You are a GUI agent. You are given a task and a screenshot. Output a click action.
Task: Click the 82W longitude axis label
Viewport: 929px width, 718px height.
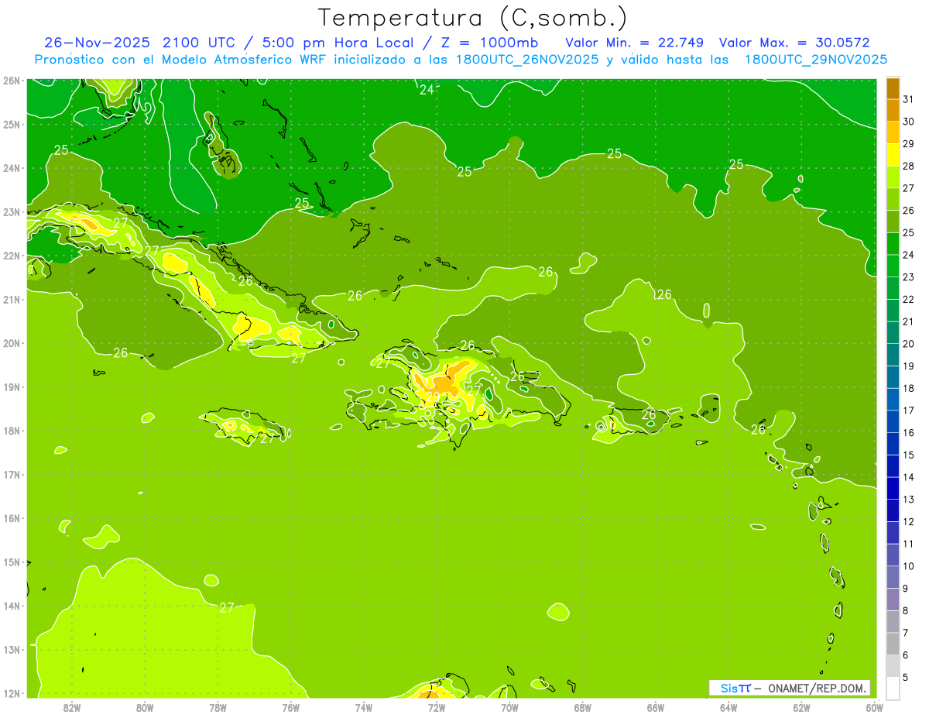72,707
